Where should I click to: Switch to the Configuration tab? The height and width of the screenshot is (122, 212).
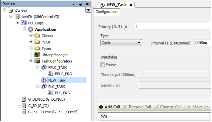tap(107, 12)
